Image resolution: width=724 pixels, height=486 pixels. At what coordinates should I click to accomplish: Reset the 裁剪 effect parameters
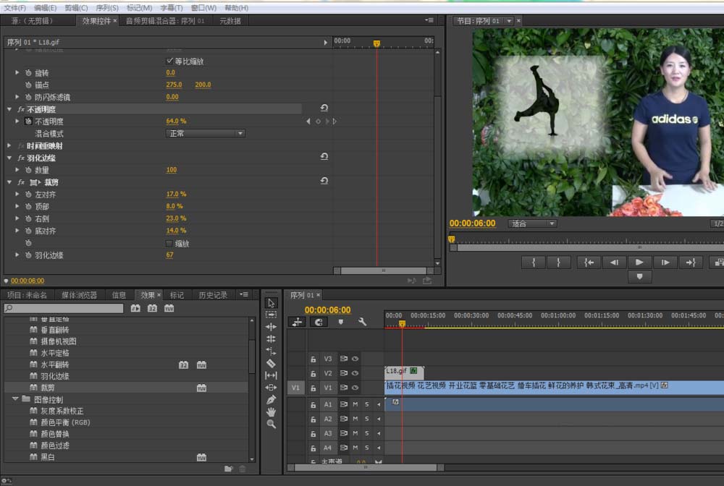click(x=324, y=182)
